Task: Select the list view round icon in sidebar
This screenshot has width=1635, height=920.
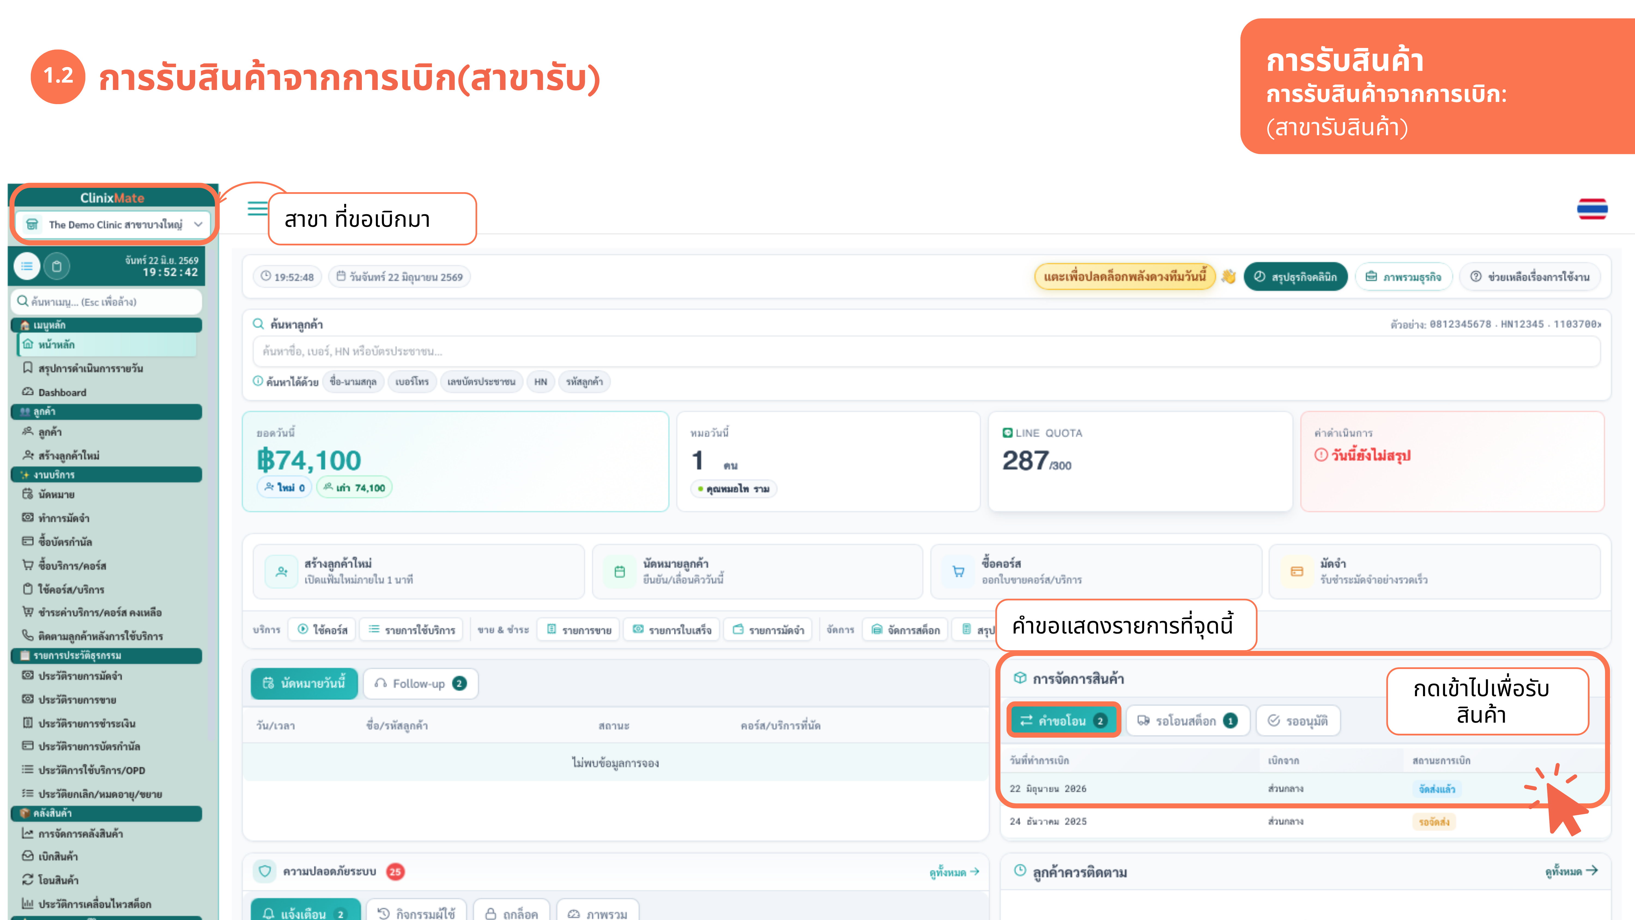Action: click(27, 266)
